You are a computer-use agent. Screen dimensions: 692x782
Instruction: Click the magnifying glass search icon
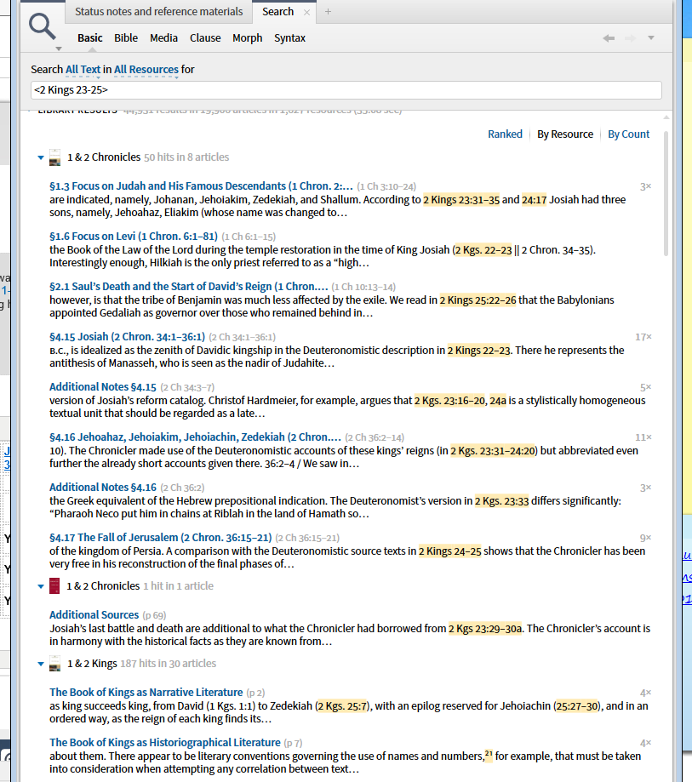(x=43, y=26)
